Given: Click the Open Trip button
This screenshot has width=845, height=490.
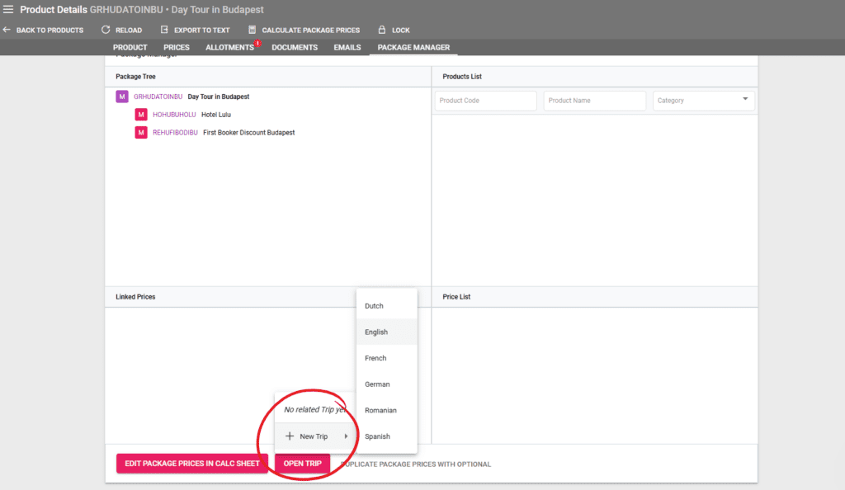Looking at the screenshot, I should pos(302,463).
